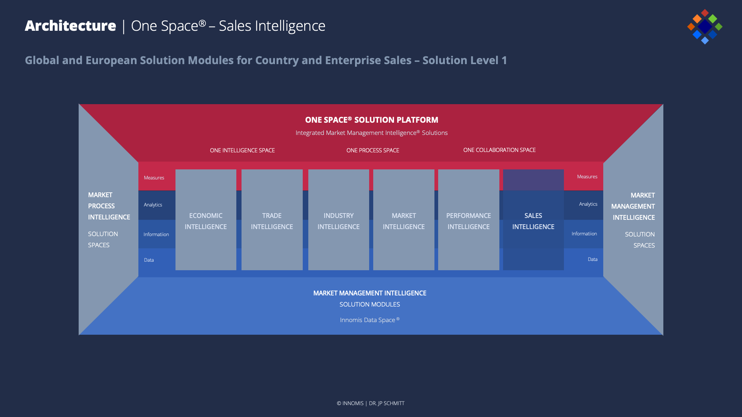Viewport: 742px width, 417px height.
Task: Click the right Analytics layer label
Action: pyautogui.click(x=588, y=204)
